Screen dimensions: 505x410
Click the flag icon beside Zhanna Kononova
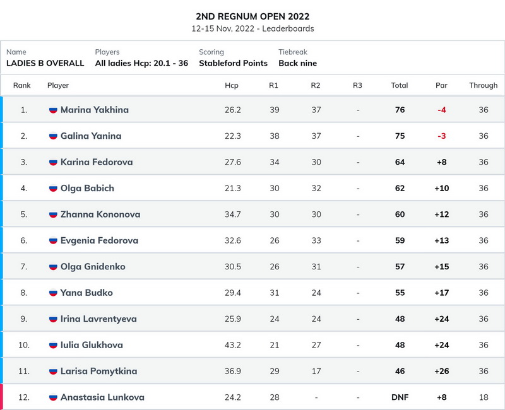tap(53, 214)
